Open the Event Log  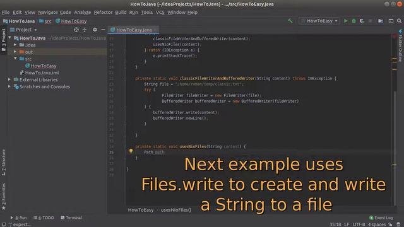381,218
